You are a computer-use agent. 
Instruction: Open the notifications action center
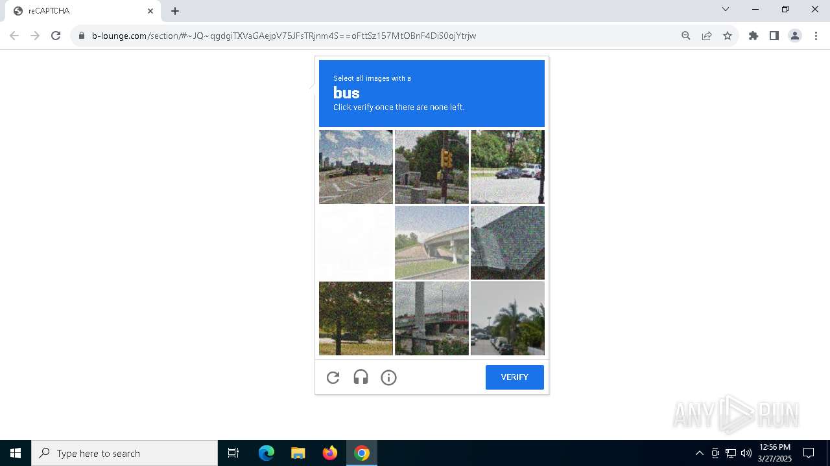click(809, 453)
